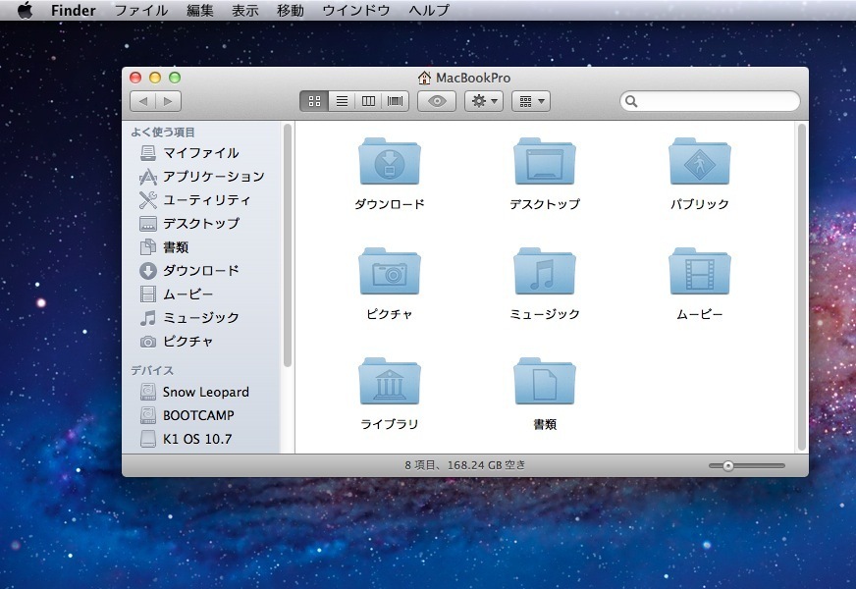Click the Quick Look eye button
Viewport: 856px width, 589px height.
click(437, 101)
